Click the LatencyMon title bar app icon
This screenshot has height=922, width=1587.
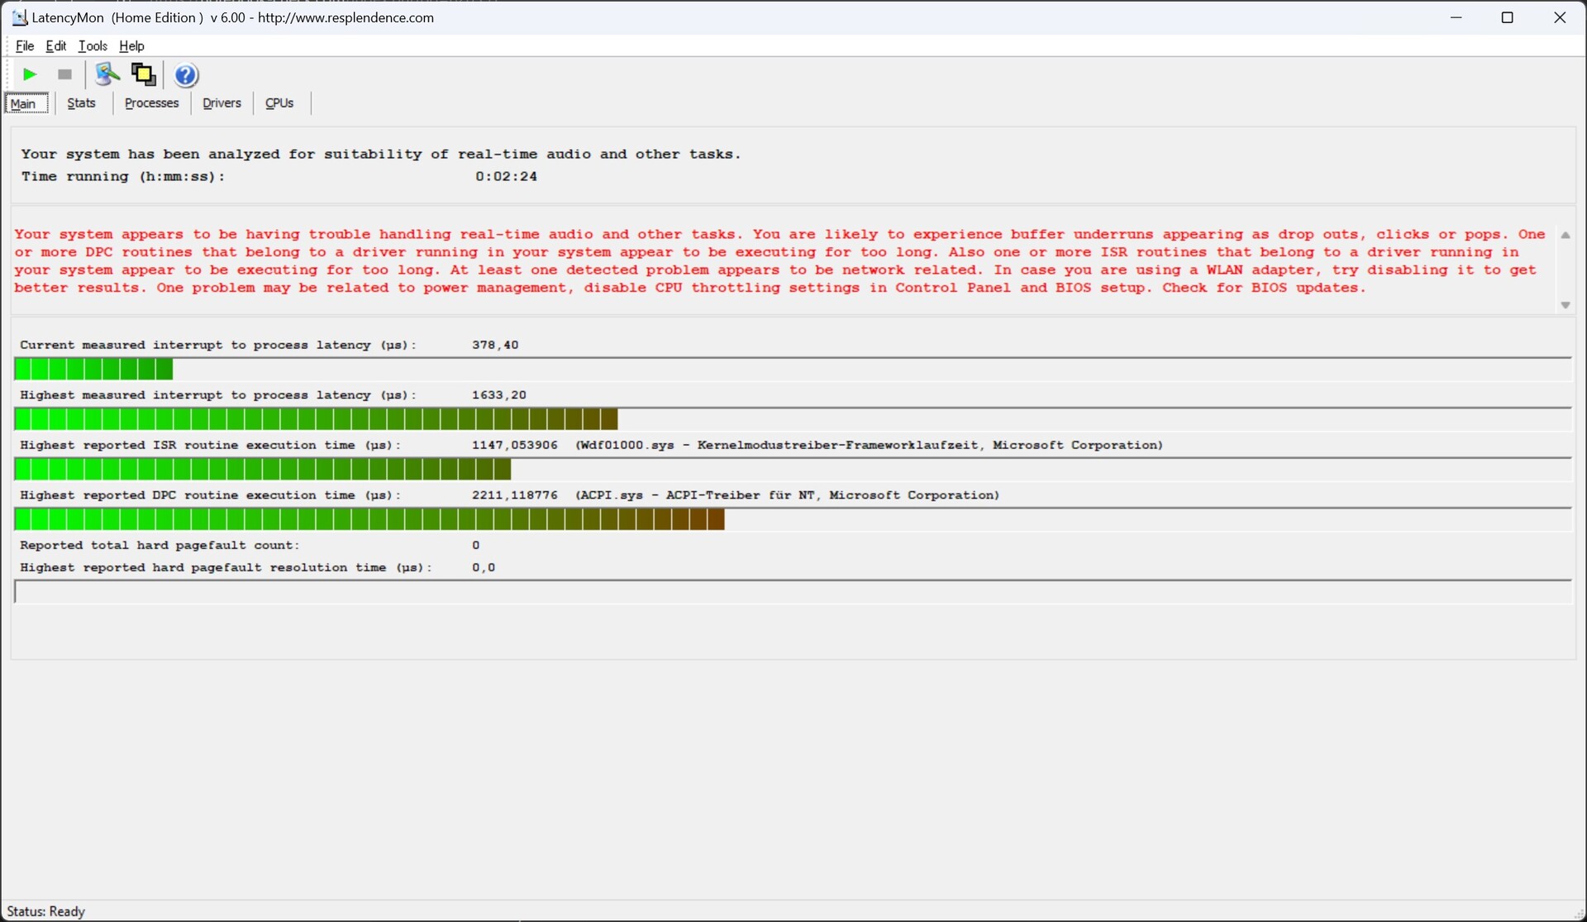point(19,17)
